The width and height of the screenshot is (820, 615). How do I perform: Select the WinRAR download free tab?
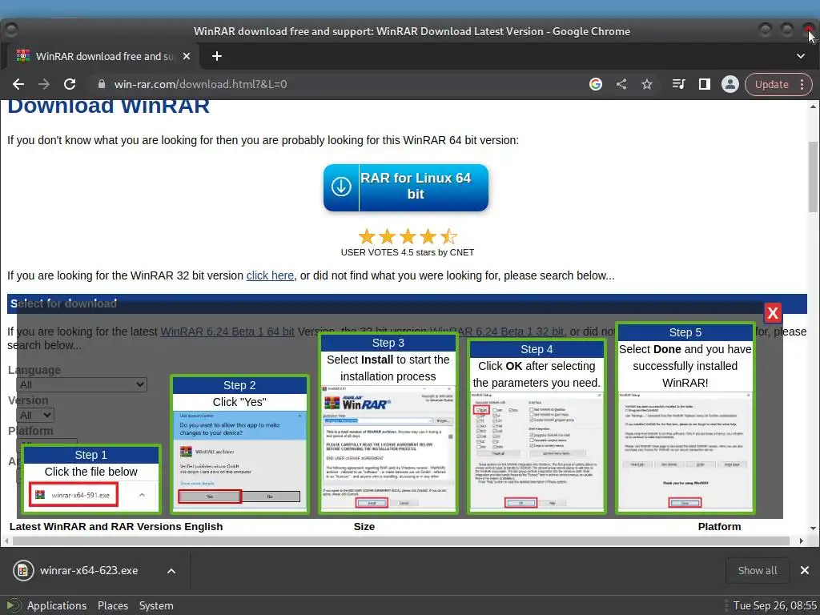pyautogui.click(x=103, y=56)
